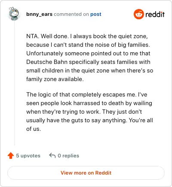Click the bnny_ears avatar image

[14, 14]
